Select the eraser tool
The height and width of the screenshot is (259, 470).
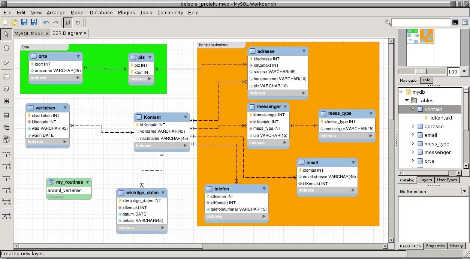6,63
